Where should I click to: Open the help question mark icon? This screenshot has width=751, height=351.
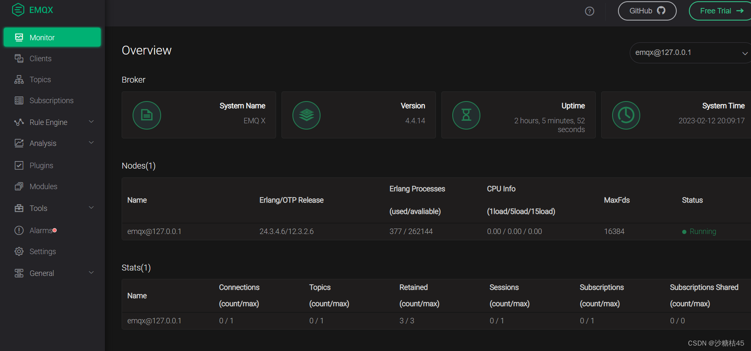(589, 11)
